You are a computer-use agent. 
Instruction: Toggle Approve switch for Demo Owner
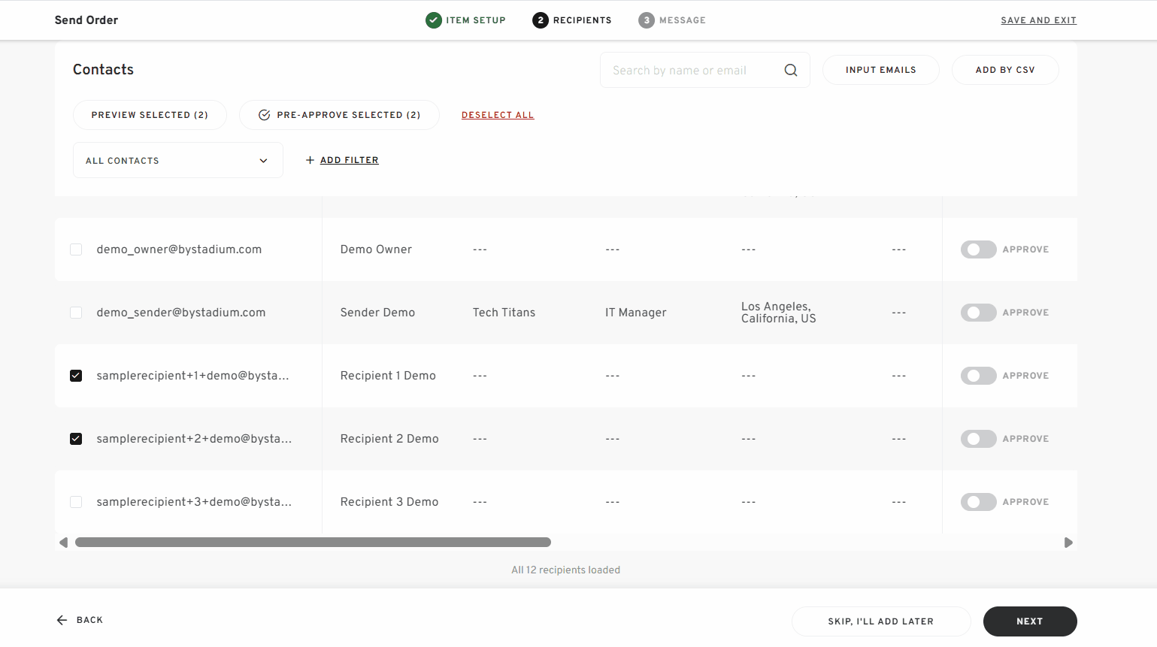978,249
